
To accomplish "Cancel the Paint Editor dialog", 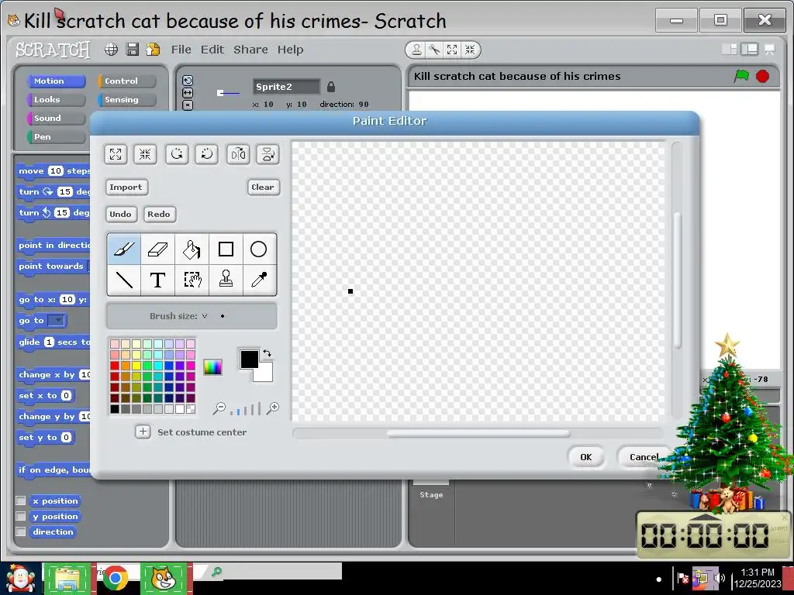I will [x=644, y=457].
